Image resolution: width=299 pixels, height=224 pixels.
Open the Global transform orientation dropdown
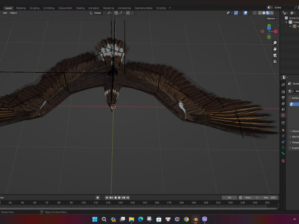click(97, 13)
